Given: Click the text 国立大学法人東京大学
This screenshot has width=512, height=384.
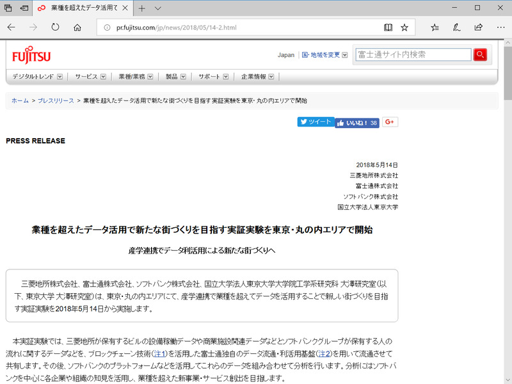Looking at the screenshot, I should coord(367,207).
